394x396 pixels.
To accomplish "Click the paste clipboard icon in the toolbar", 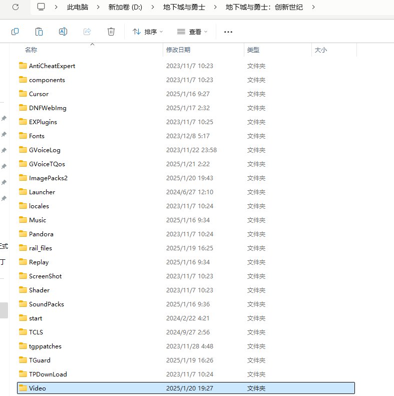I will tap(39, 32).
